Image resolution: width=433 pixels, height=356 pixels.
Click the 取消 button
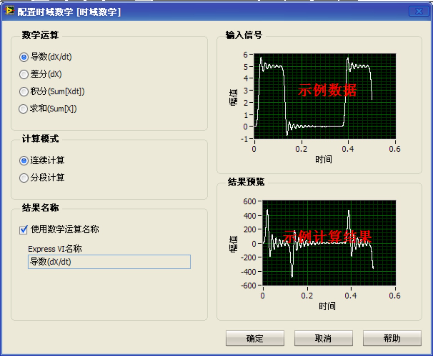coord(323,338)
